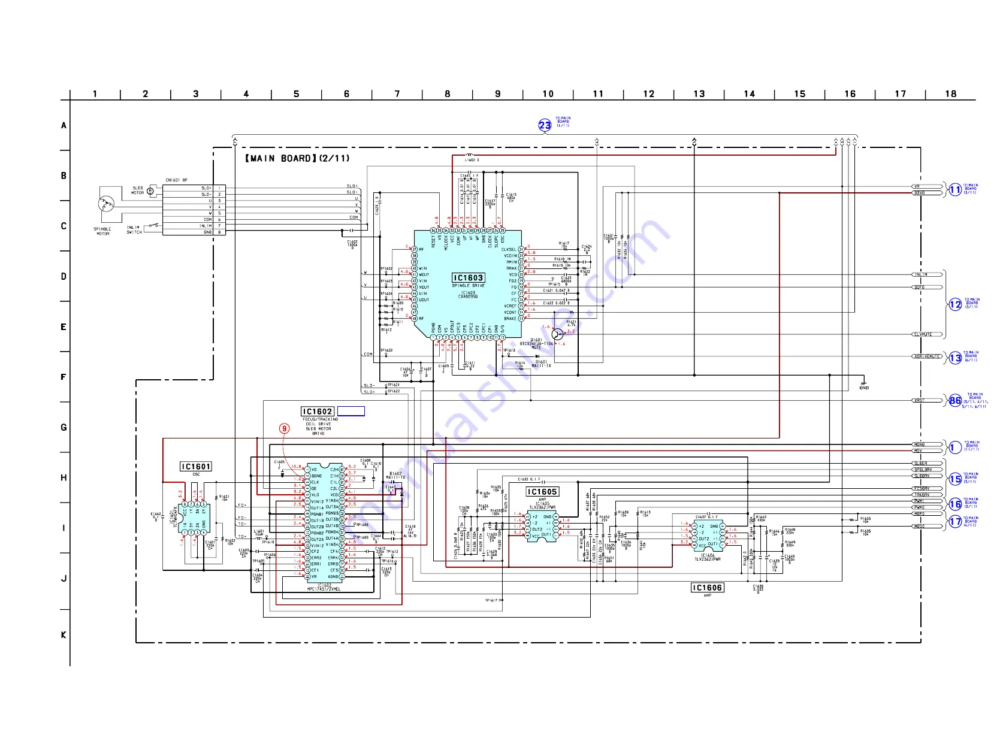Click circled connector number 13

955,358
